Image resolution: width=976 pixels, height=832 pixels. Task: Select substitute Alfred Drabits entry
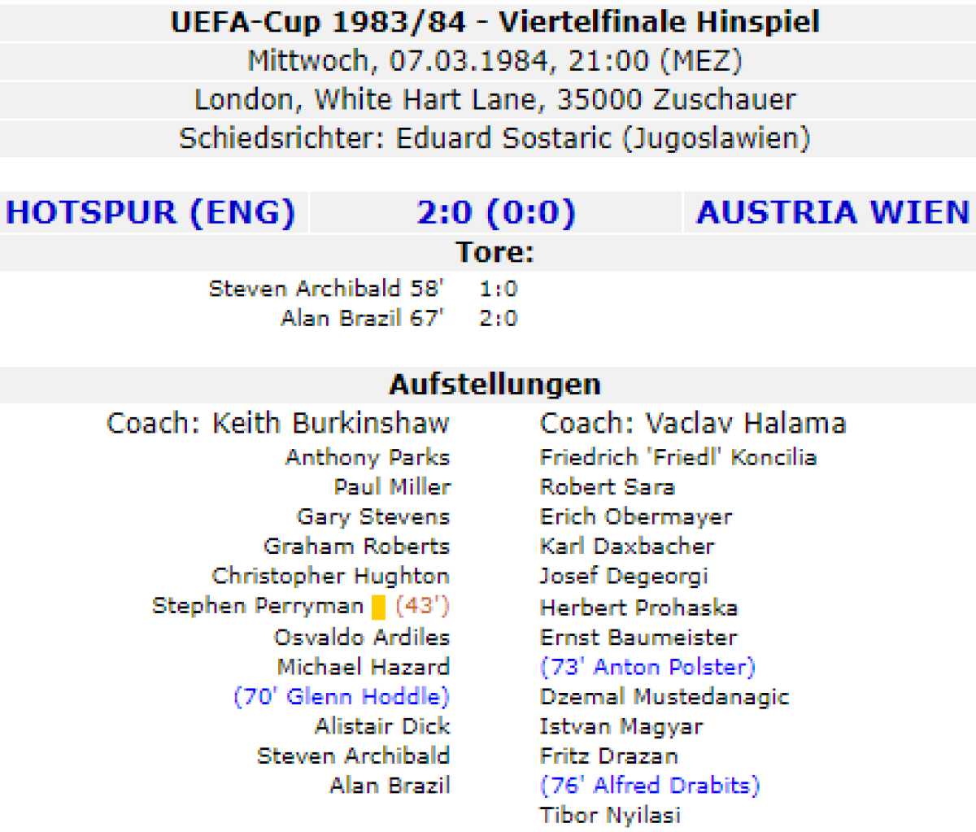(649, 786)
